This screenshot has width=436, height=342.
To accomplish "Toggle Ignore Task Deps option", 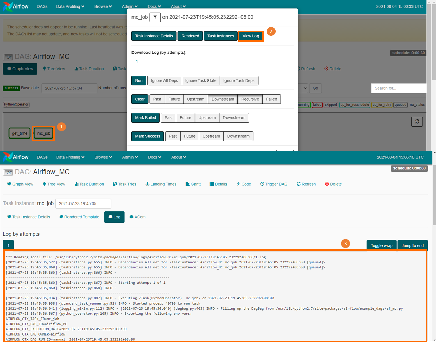I will (239, 81).
